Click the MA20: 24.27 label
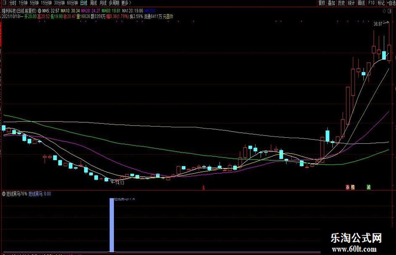This screenshot has height=255, width=396. [x=91, y=11]
